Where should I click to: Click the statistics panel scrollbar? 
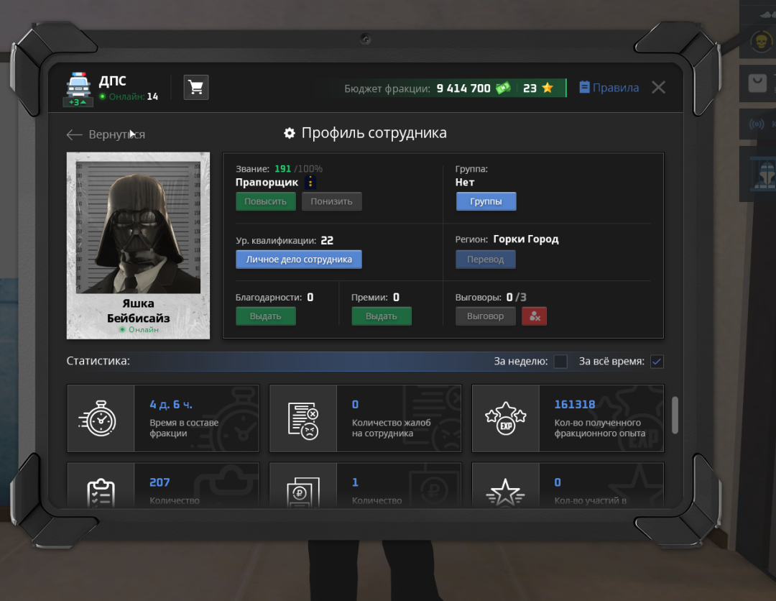[x=675, y=416]
